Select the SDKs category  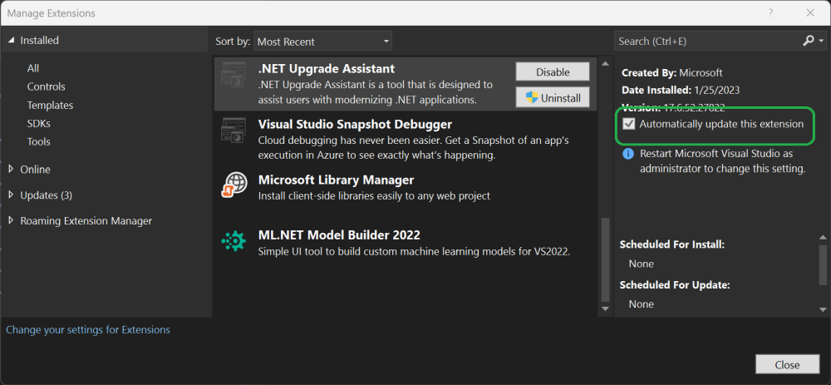coord(39,124)
